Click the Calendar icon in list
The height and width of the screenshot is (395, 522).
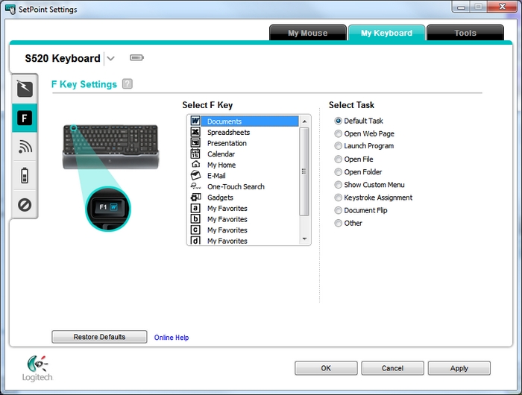coord(195,154)
